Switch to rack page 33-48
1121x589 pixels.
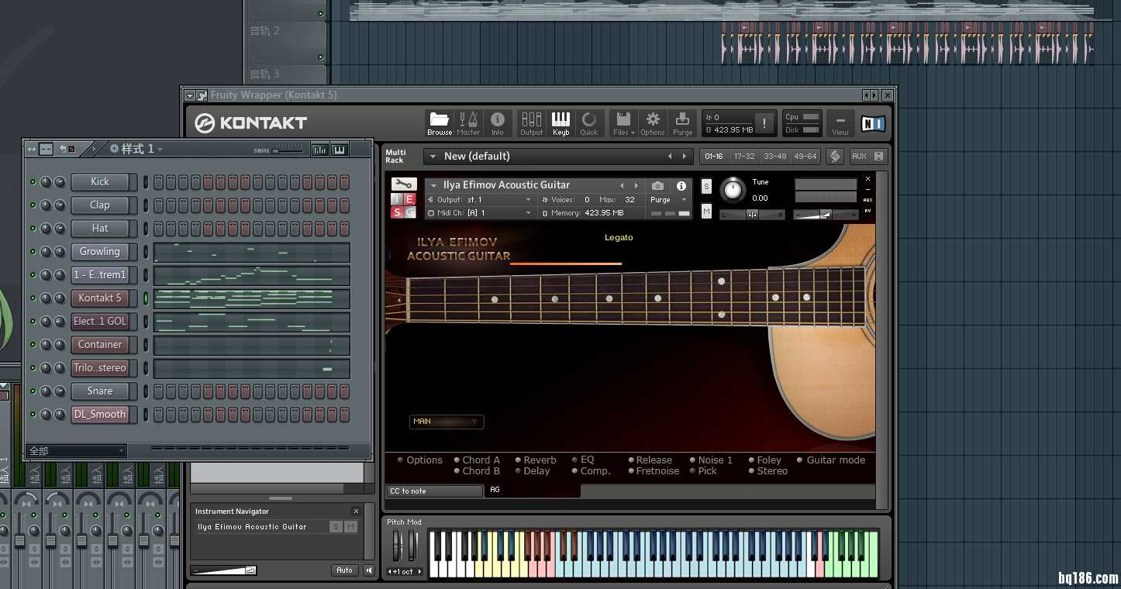[775, 156]
